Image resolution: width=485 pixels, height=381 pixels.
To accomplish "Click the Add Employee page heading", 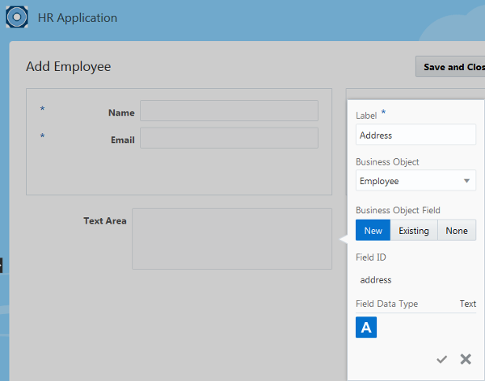I will 69,66.
